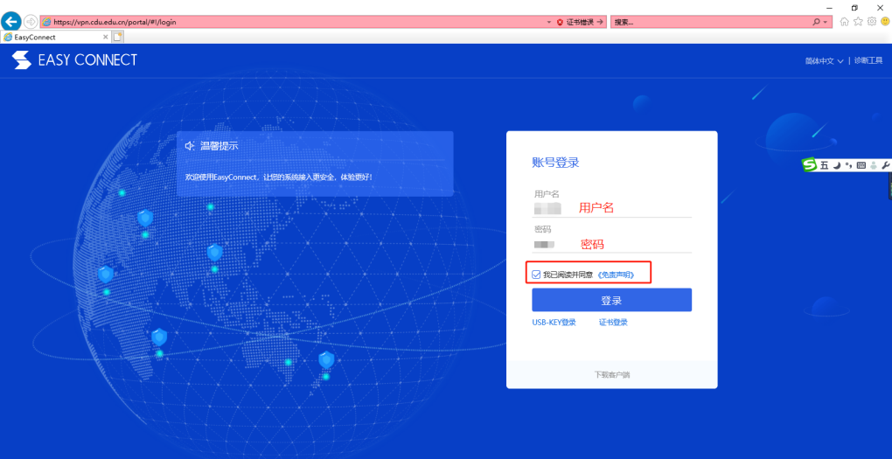Click the browser back arrow button
This screenshot has height=459, width=892.
pyautogui.click(x=10, y=22)
